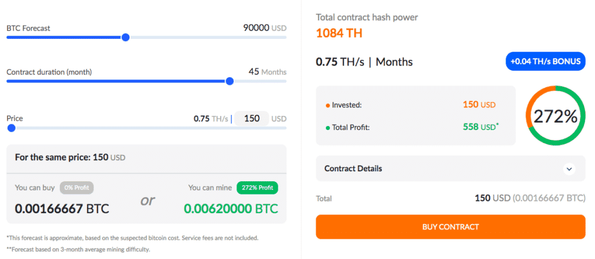595x259 pixels.
Task: Click the 272% Profit green badge
Action: pyautogui.click(x=257, y=188)
